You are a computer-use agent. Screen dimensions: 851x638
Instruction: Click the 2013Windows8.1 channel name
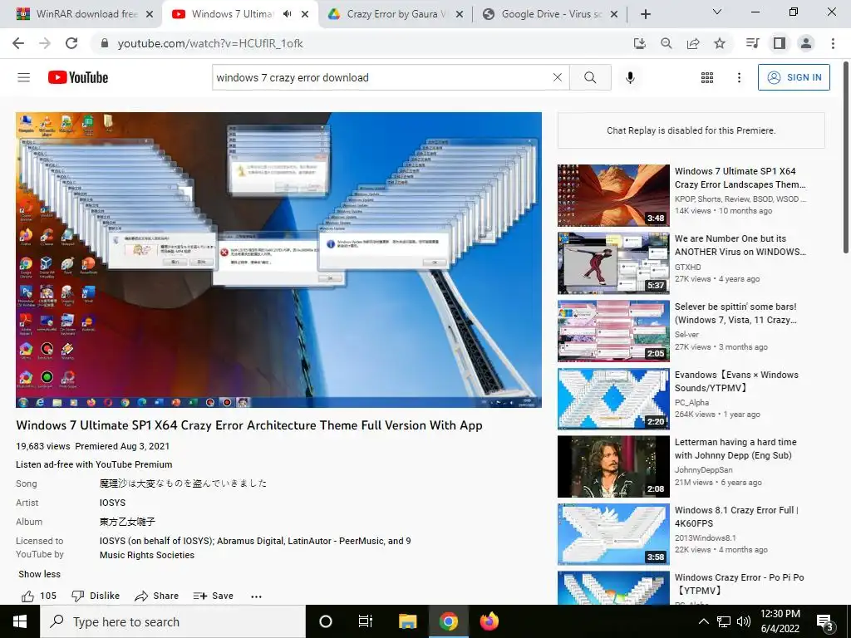pos(705,537)
